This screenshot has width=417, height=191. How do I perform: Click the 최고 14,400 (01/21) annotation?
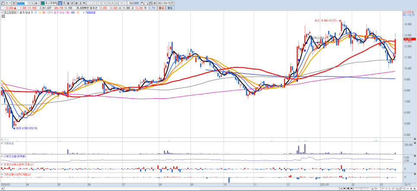pyautogui.click(x=328, y=20)
